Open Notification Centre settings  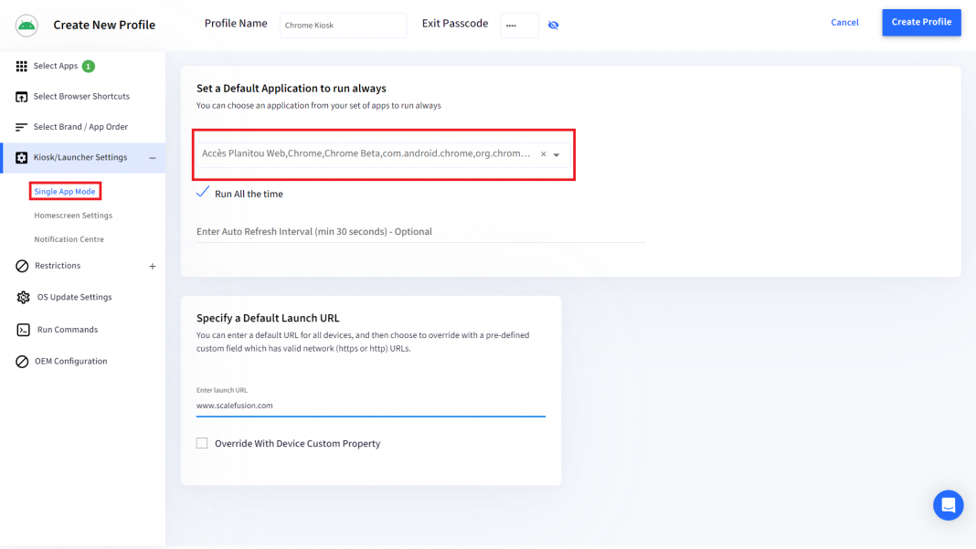[69, 238]
